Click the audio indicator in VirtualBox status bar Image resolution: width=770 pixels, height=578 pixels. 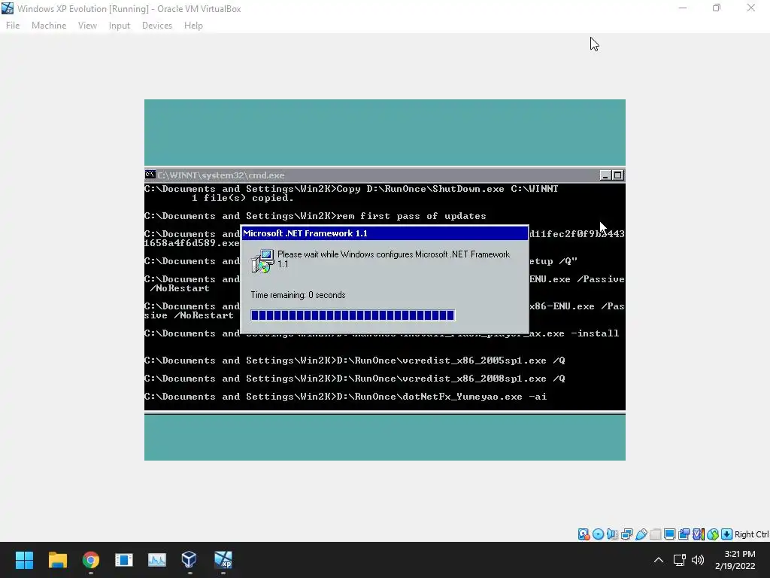tap(612, 534)
